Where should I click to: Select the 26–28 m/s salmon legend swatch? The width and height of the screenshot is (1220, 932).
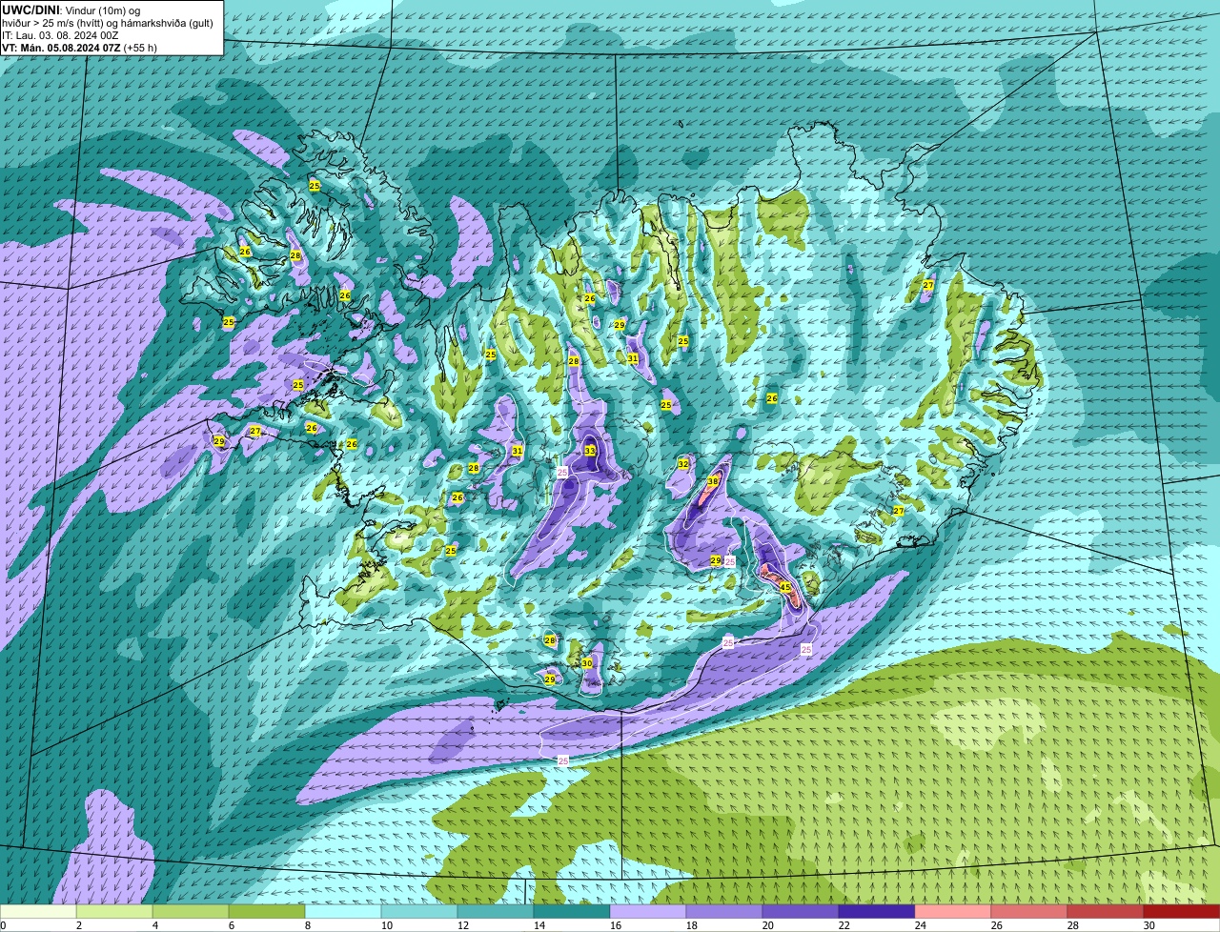pyautogui.click(x=1029, y=912)
